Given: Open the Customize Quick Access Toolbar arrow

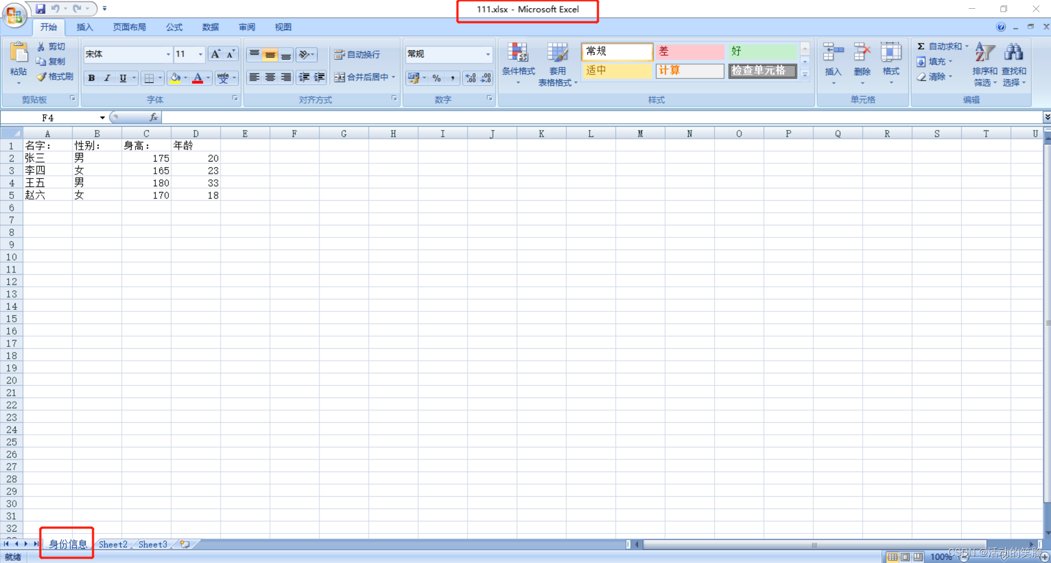Looking at the screenshot, I should (x=105, y=9).
